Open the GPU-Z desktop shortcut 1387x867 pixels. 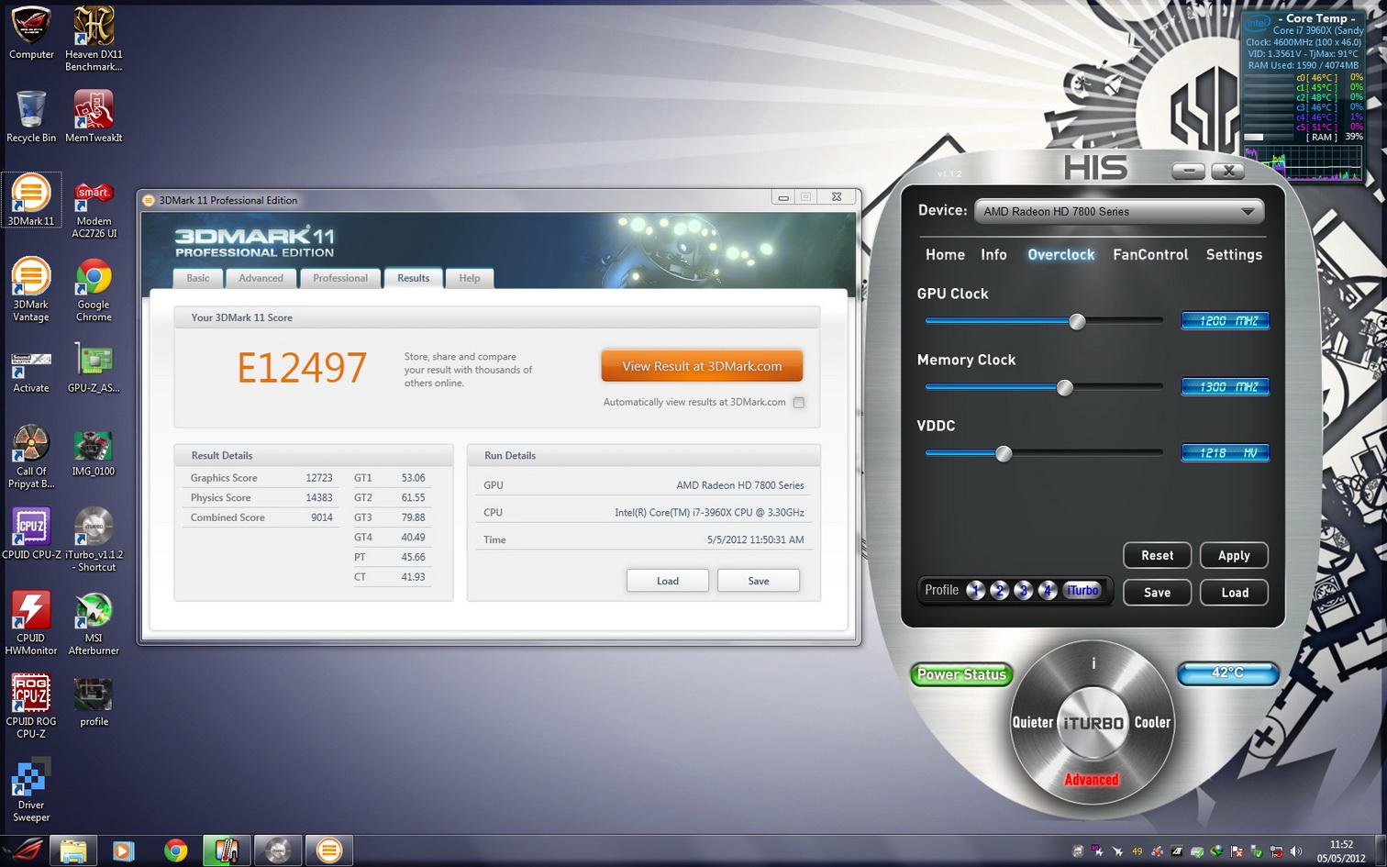(94, 367)
